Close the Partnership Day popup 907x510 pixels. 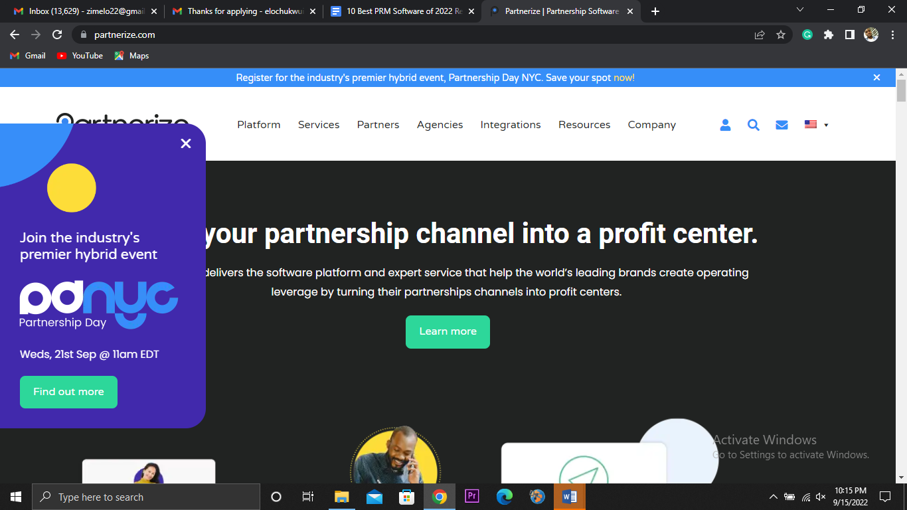186,143
